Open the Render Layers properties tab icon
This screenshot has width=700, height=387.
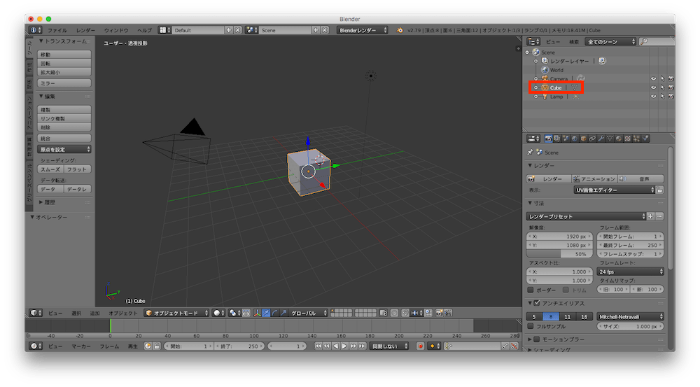(557, 139)
